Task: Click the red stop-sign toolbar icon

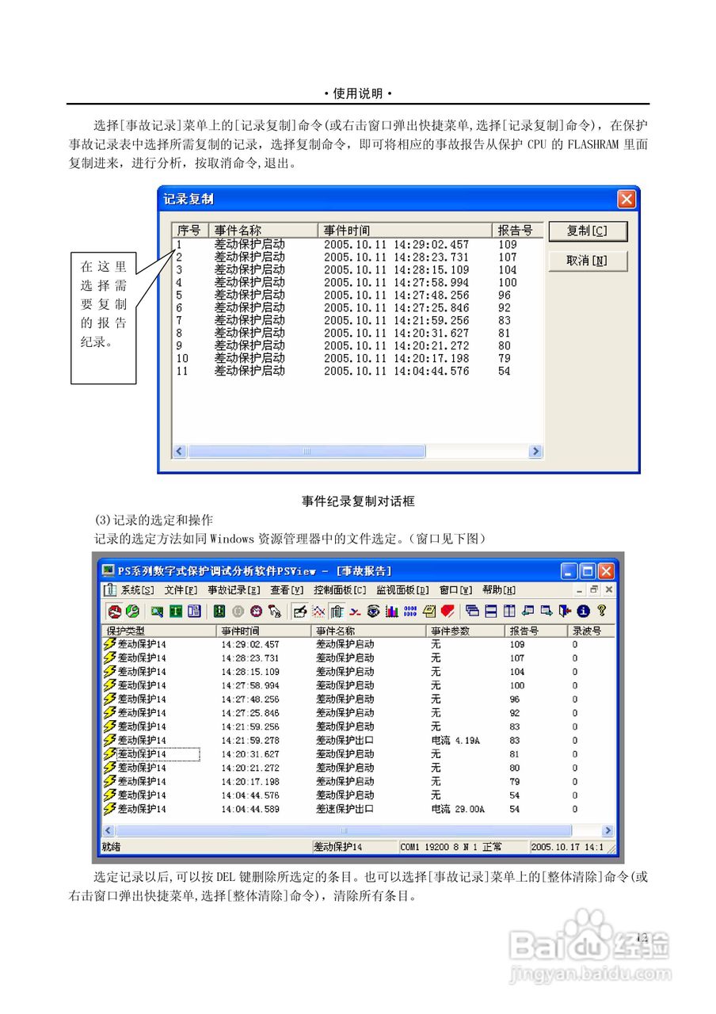Action: tap(113, 612)
